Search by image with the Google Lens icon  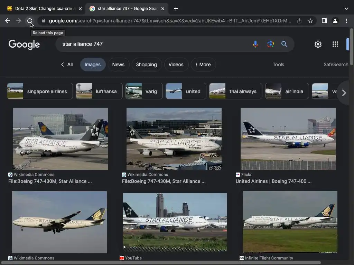(x=270, y=44)
